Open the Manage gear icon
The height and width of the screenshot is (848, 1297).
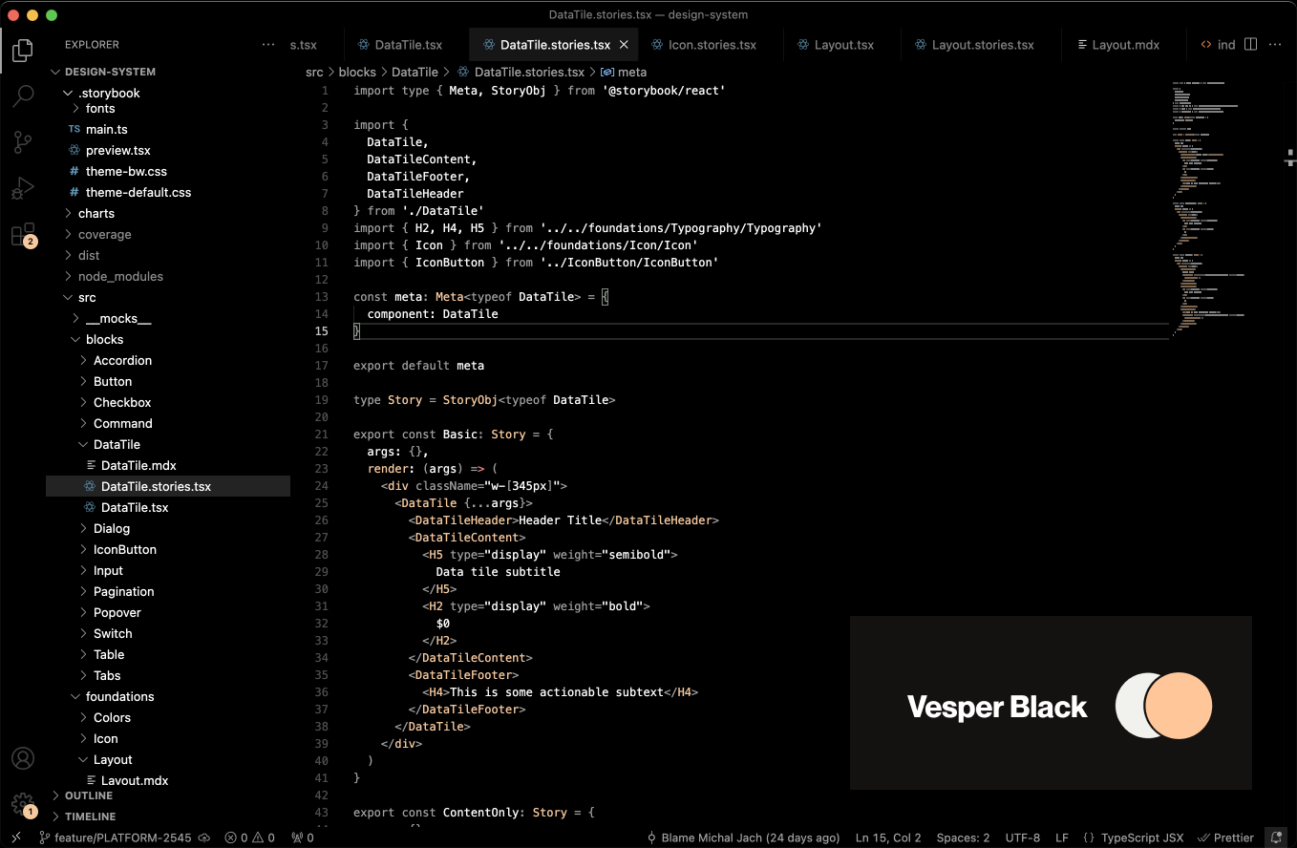23,804
